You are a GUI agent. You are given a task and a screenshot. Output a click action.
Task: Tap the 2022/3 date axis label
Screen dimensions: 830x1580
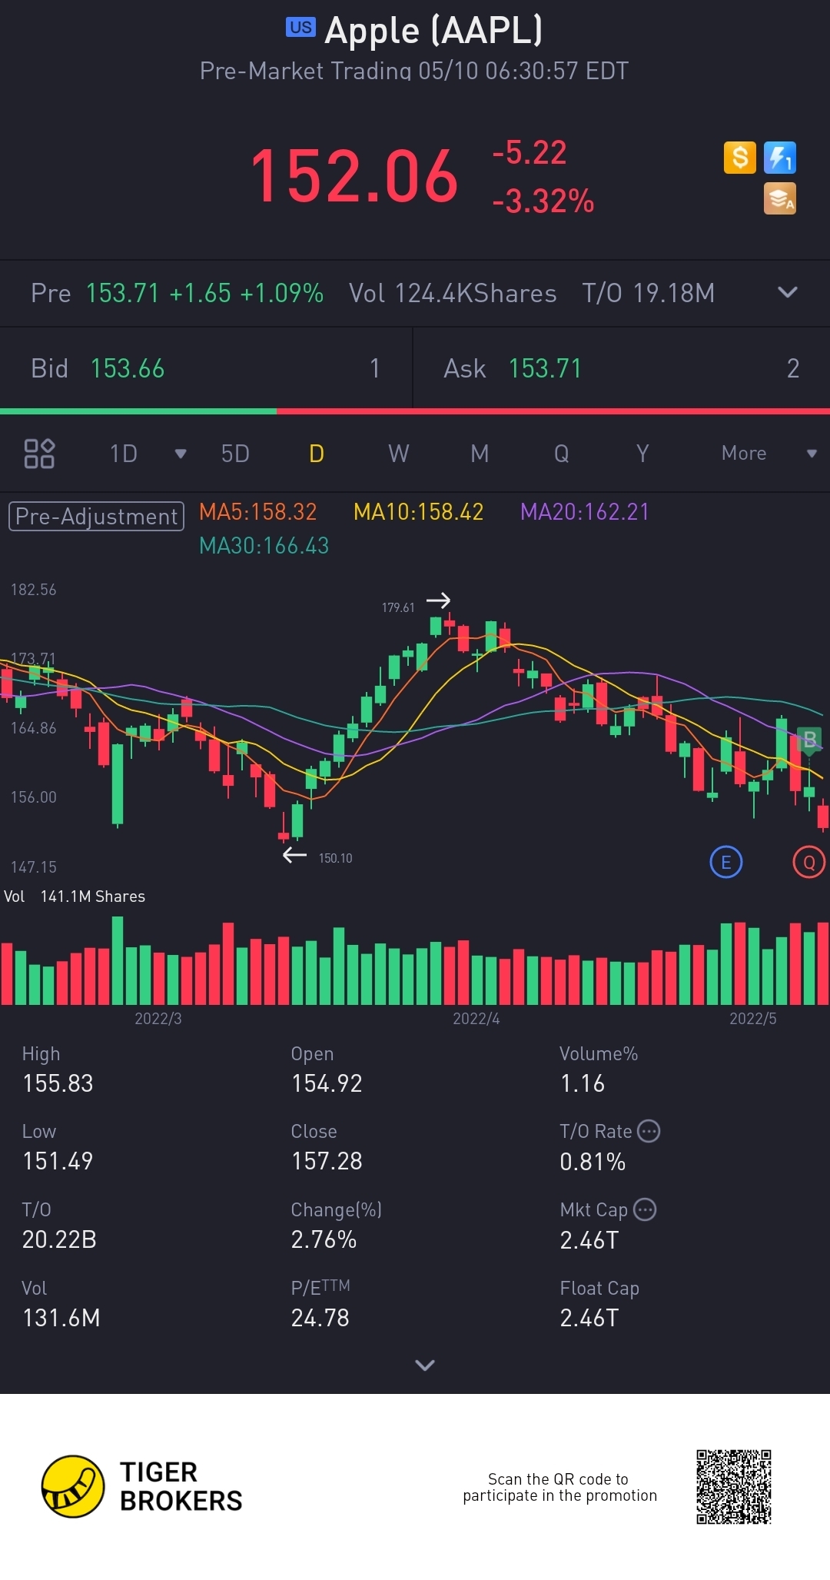click(x=158, y=1019)
